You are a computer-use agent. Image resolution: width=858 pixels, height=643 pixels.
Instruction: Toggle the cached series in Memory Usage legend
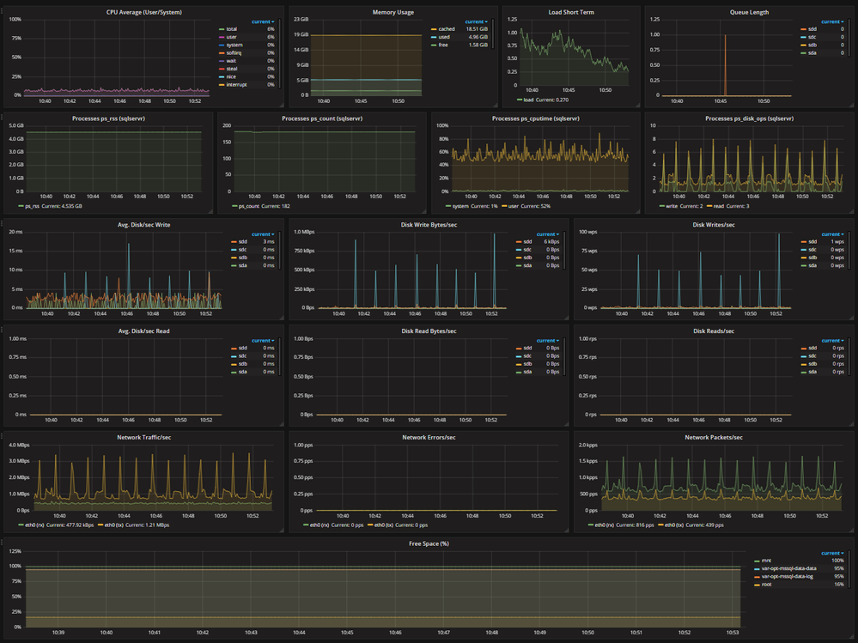[x=447, y=29]
